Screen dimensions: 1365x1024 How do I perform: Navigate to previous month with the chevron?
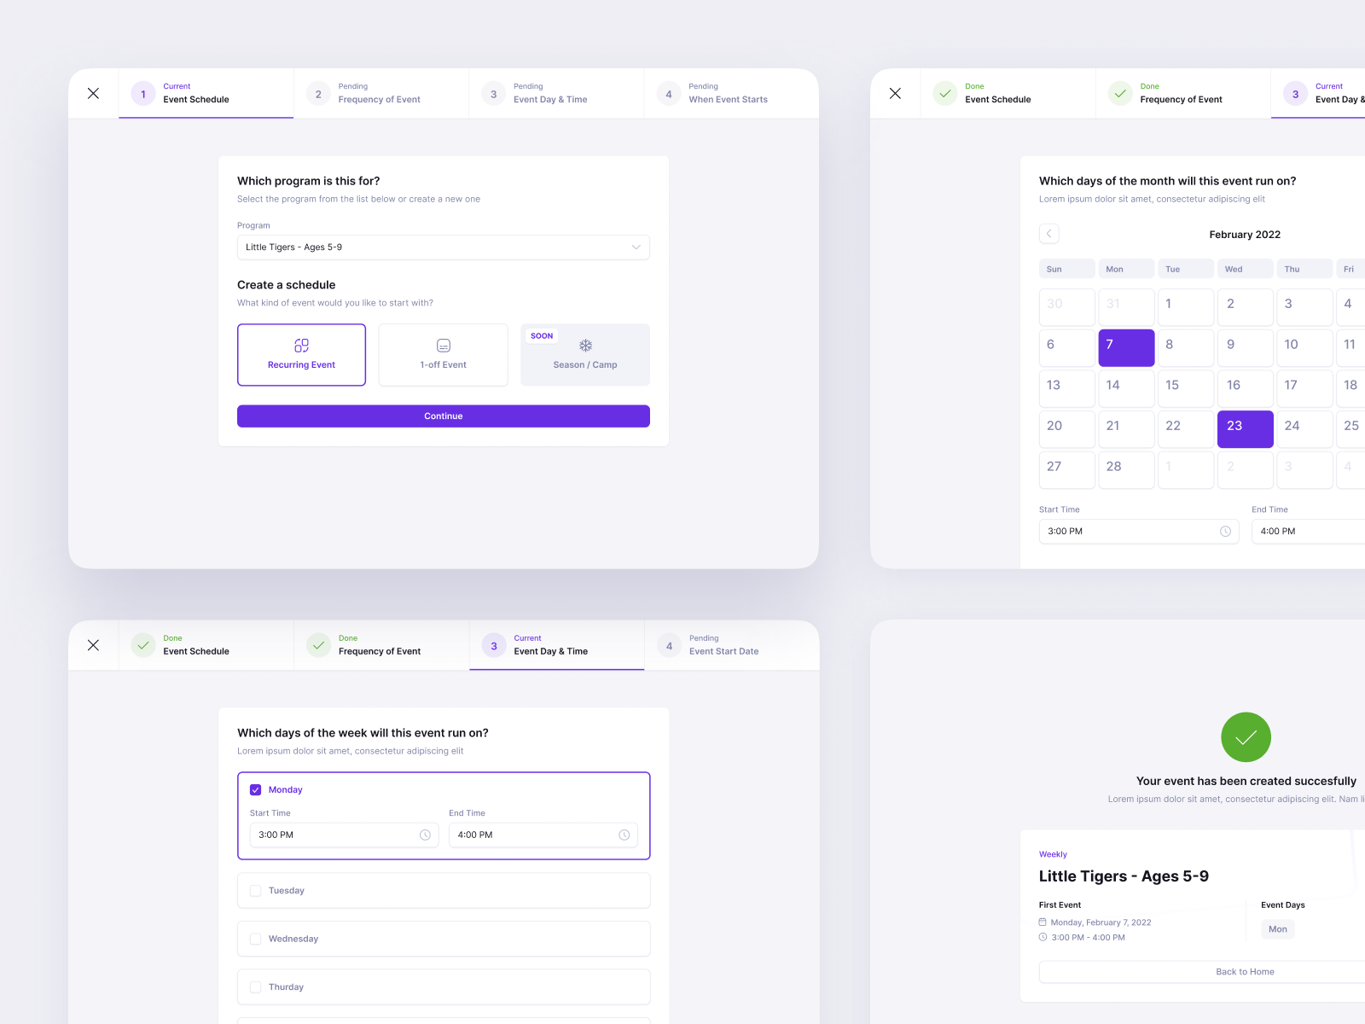(x=1049, y=233)
